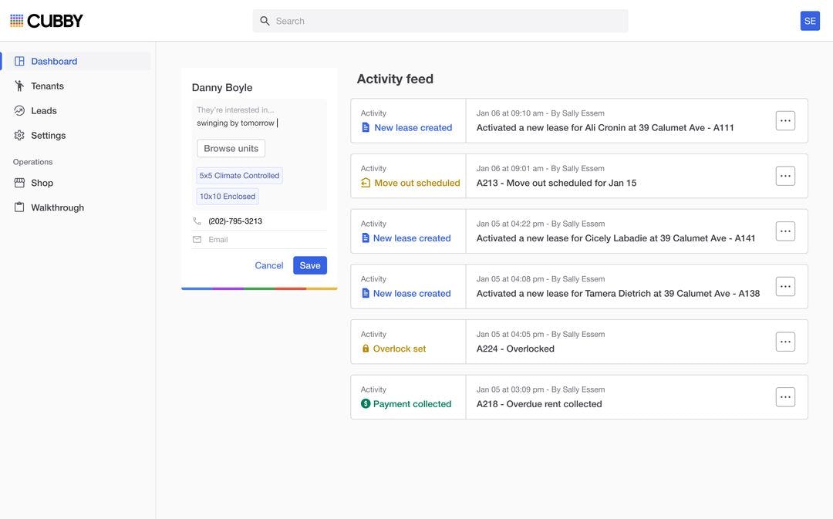Toggle the 10x10 Enclosed unit tag
Screen dimensions: 833x519
coord(228,197)
